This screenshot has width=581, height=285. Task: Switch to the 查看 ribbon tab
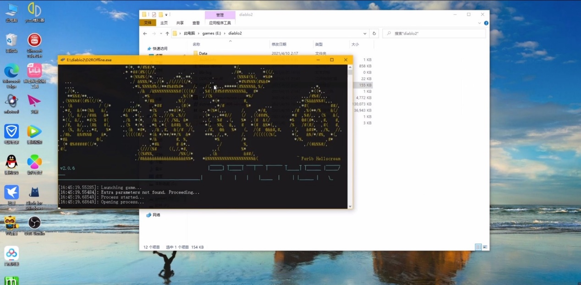point(196,23)
